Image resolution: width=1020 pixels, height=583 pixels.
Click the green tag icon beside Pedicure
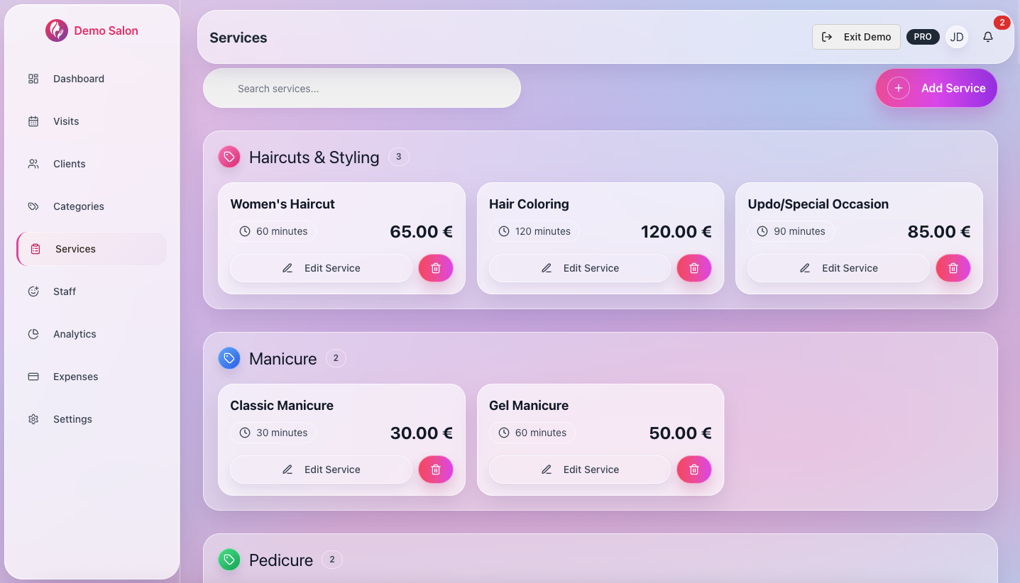click(229, 560)
